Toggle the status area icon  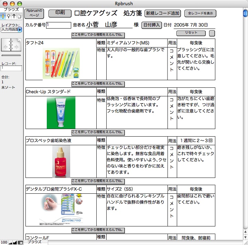20,243
